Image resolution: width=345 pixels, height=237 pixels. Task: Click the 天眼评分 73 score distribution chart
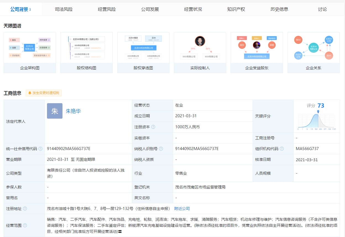[317, 121]
